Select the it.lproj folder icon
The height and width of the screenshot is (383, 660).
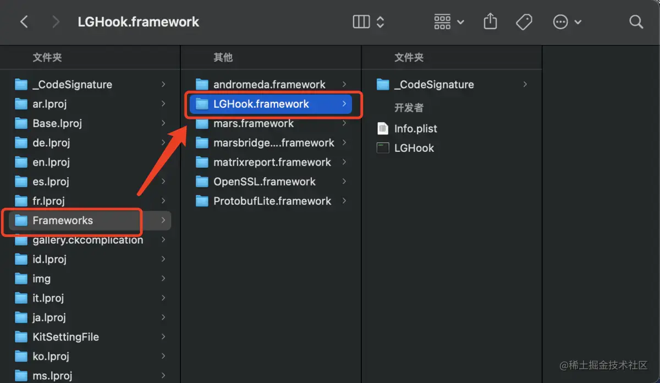point(21,298)
